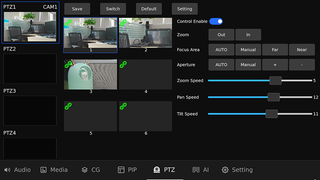This screenshot has height=180, width=320.
Task: Click the link icon on preset 2
Action: coord(123,23)
